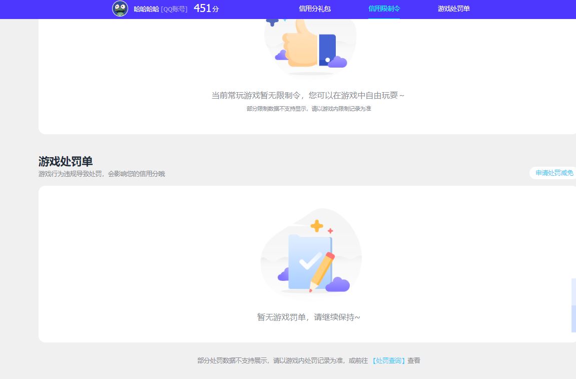Image resolution: width=576 pixels, height=379 pixels.
Task: Open the 信用分礼包 tab
Action: (x=315, y=9)
